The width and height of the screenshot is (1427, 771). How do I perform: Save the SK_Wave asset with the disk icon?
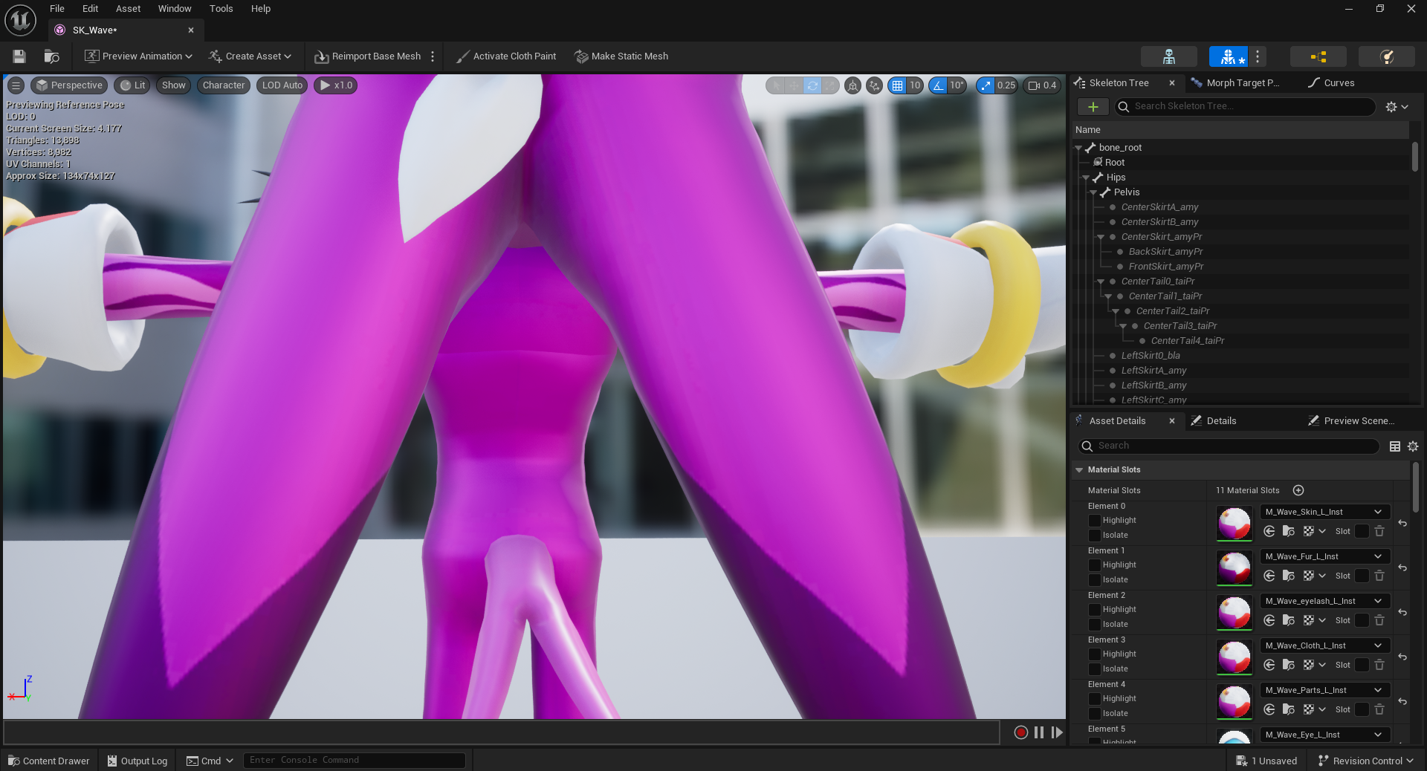click(19, 56)
